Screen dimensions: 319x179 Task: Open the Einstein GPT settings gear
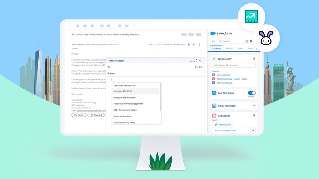[254, 58]
